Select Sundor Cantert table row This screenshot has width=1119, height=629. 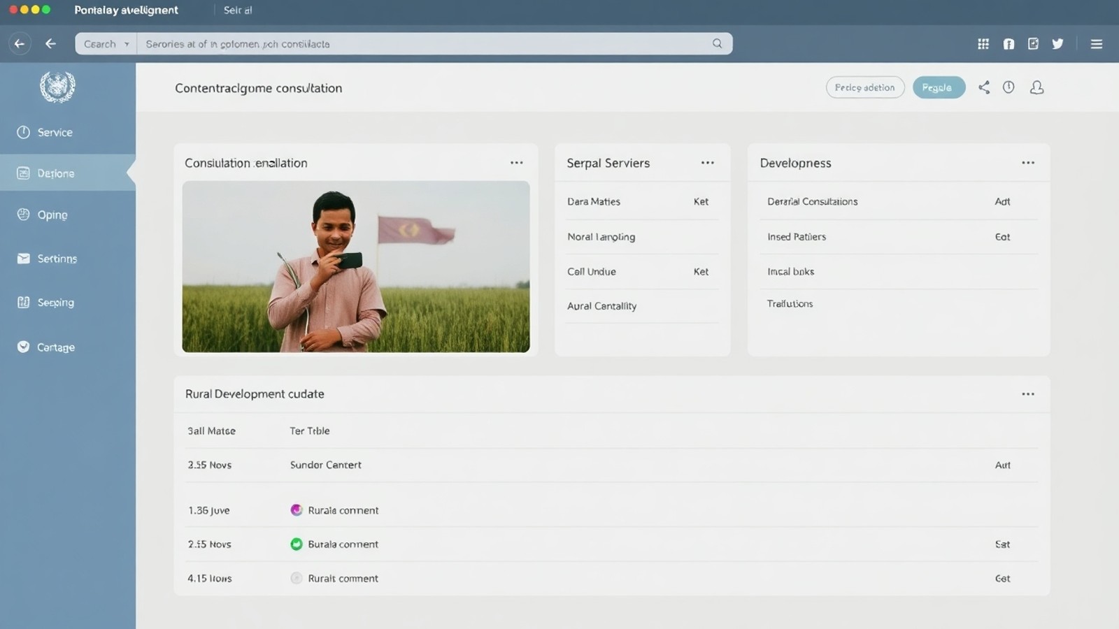point(612,465)
